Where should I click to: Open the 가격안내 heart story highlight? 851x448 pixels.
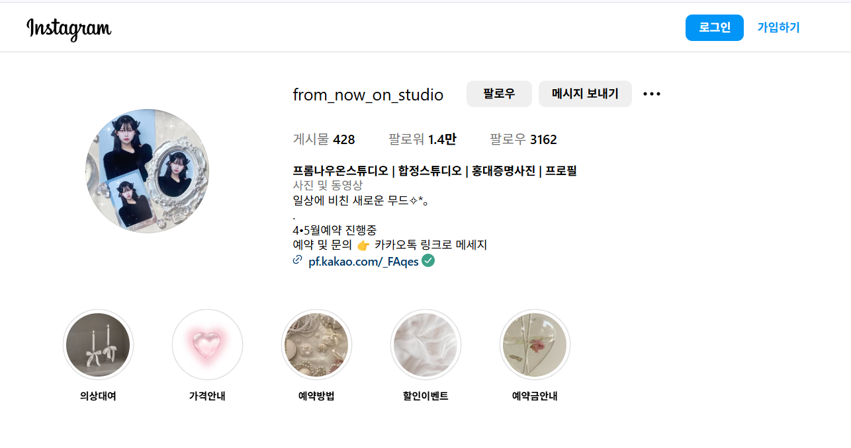[x=207, y=344]
